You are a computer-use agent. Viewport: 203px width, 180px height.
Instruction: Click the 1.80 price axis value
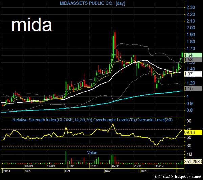click(x=190, y=42)
